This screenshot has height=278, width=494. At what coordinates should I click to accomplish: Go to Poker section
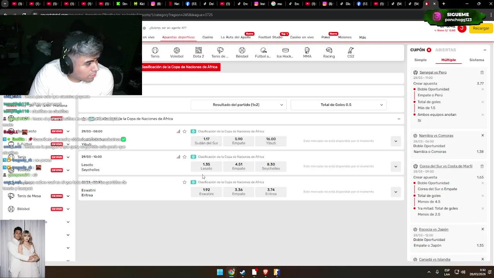(326, 37)
